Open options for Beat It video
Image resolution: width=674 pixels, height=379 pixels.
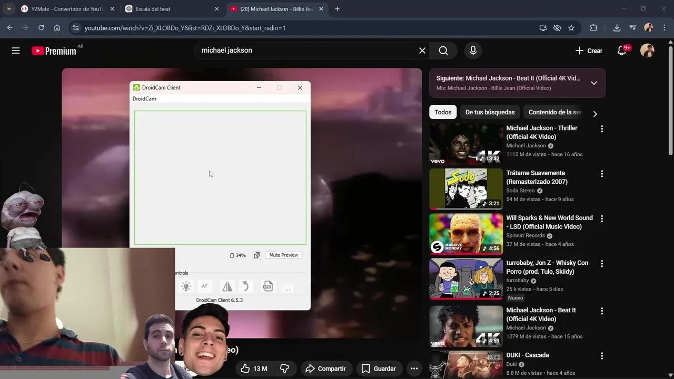click(602, 311)
